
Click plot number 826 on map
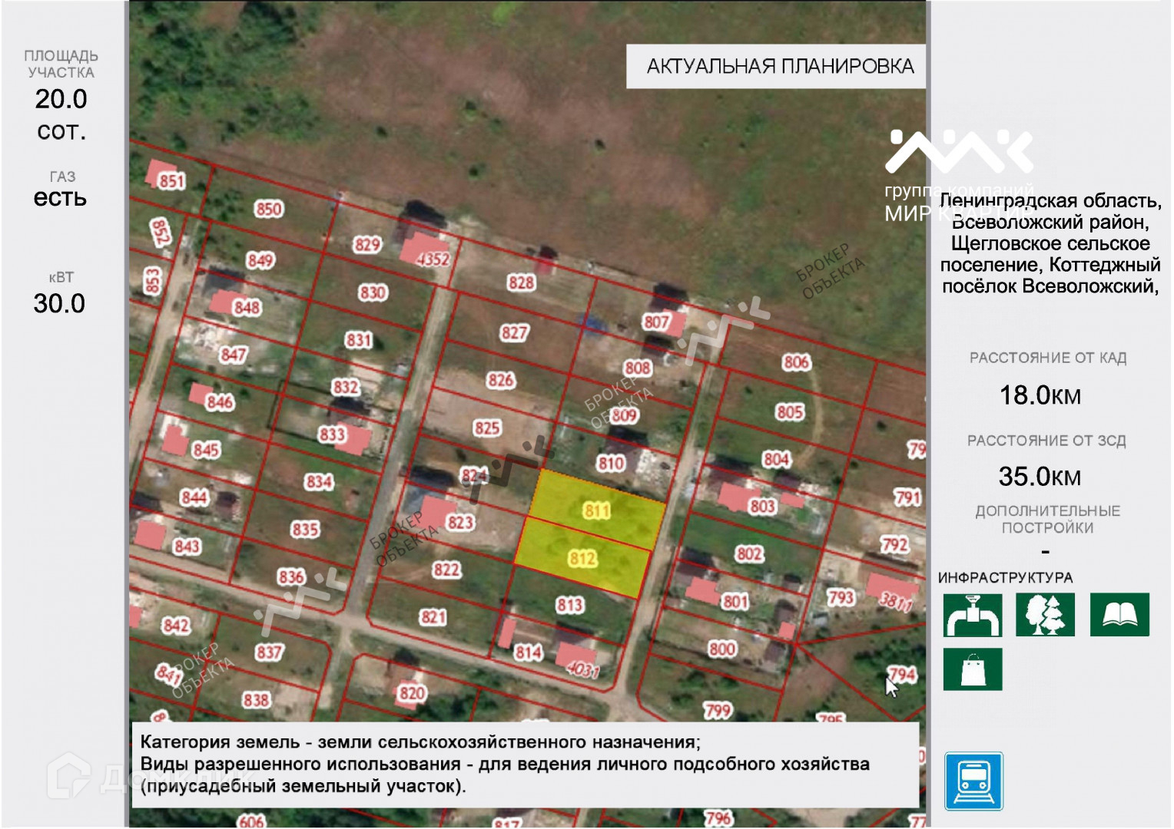(x=501, y=380)
